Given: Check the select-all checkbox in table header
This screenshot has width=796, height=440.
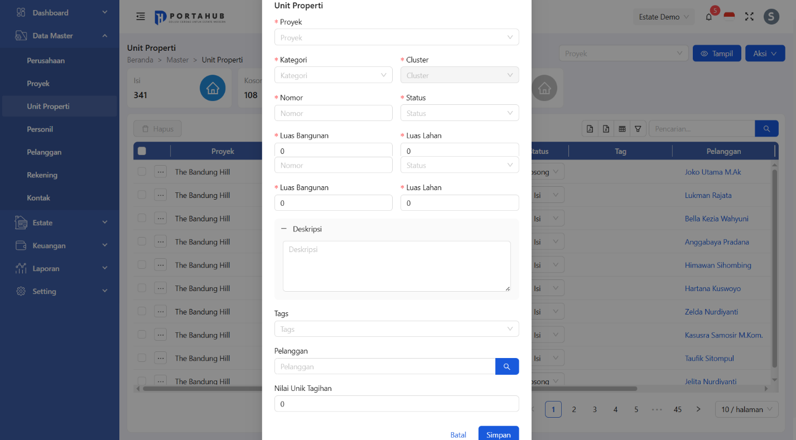Looking at the screenshot, I should tap(142, 151).
